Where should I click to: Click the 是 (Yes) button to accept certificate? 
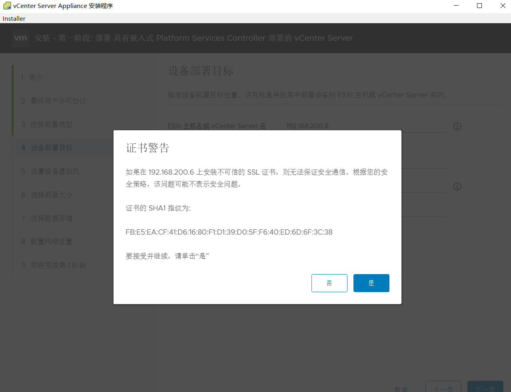[371, 283]
